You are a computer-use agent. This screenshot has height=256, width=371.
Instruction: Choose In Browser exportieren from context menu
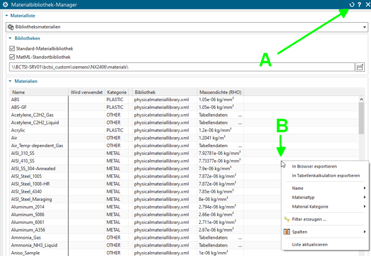tap(314, 166)
